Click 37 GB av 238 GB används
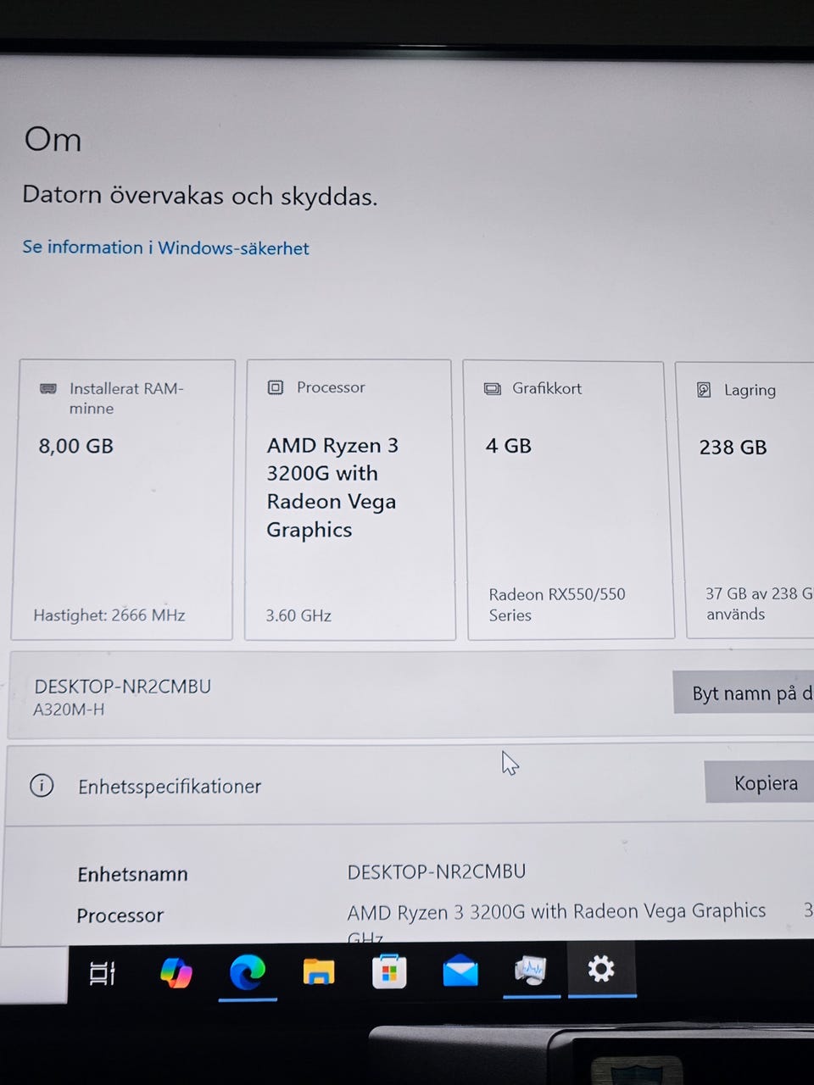The width and height of the screenshot is (814, 1085). pyautogui.click(x=759, y=604)
